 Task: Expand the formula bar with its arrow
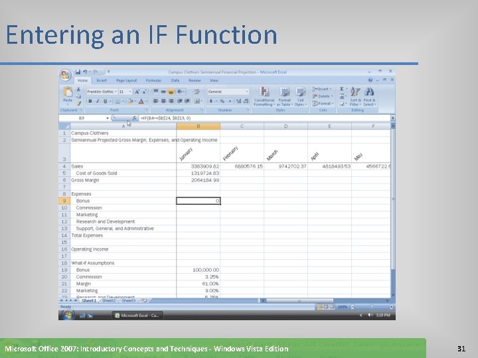392,118
